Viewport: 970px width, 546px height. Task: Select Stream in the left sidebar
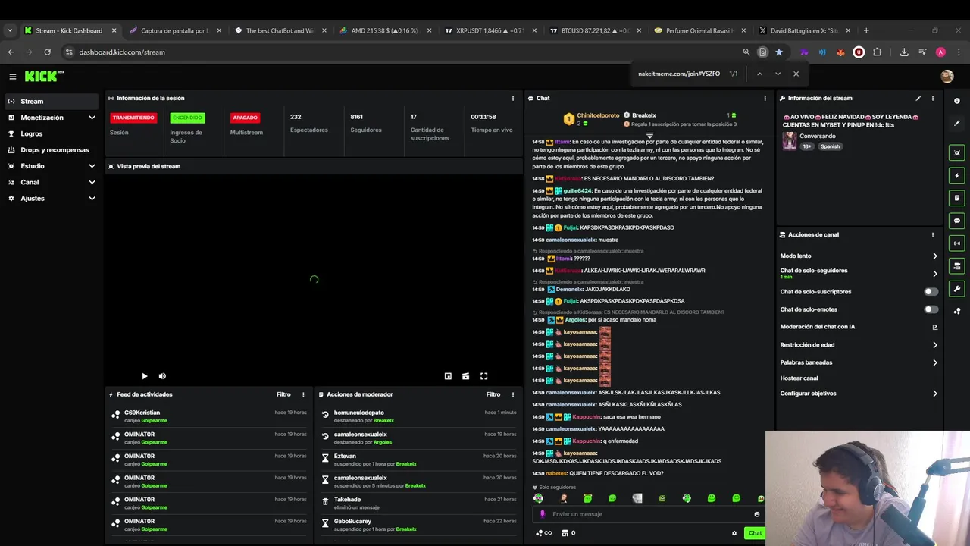50,102
